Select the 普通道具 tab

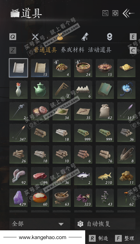tap(45, 50)
